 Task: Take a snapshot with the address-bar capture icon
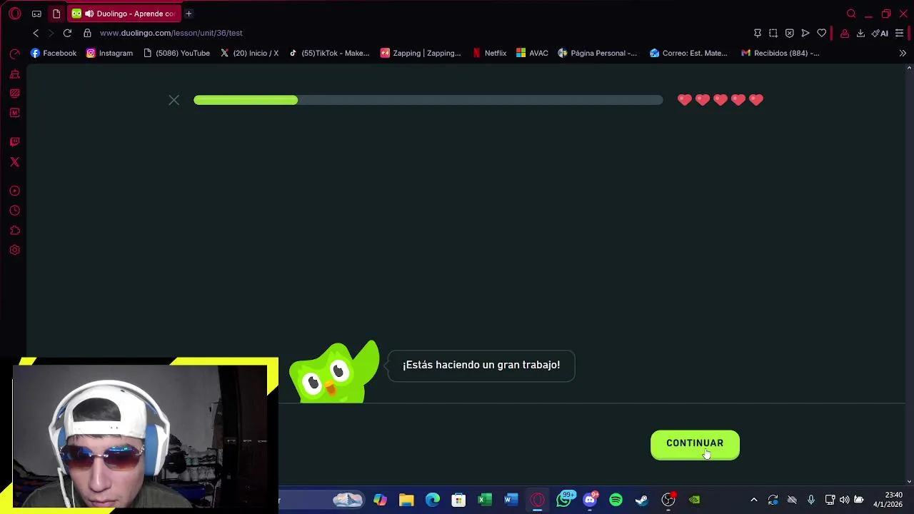pos(773,33)
